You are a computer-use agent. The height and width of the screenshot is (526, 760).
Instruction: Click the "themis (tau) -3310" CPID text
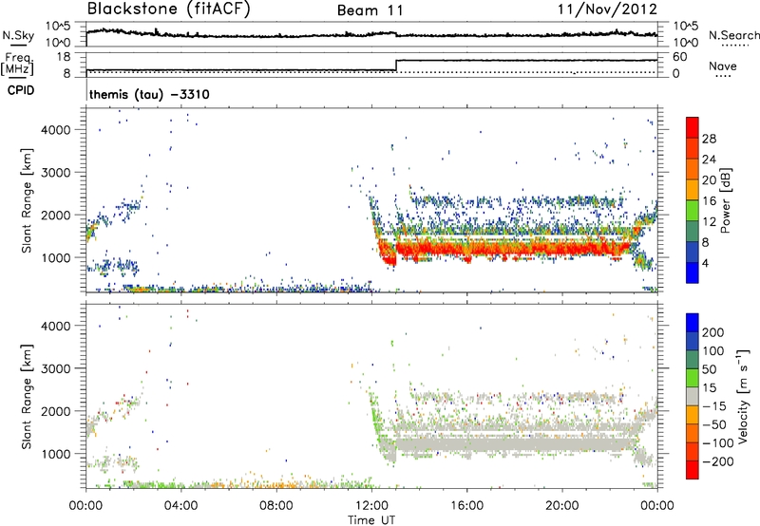[149, 94]
